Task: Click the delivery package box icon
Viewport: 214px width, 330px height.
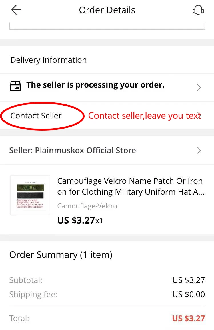Action: click(x=15, y=86)
